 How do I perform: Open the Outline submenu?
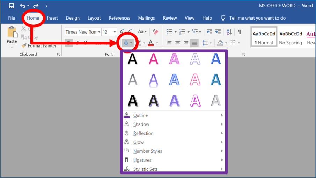[174, 115]
